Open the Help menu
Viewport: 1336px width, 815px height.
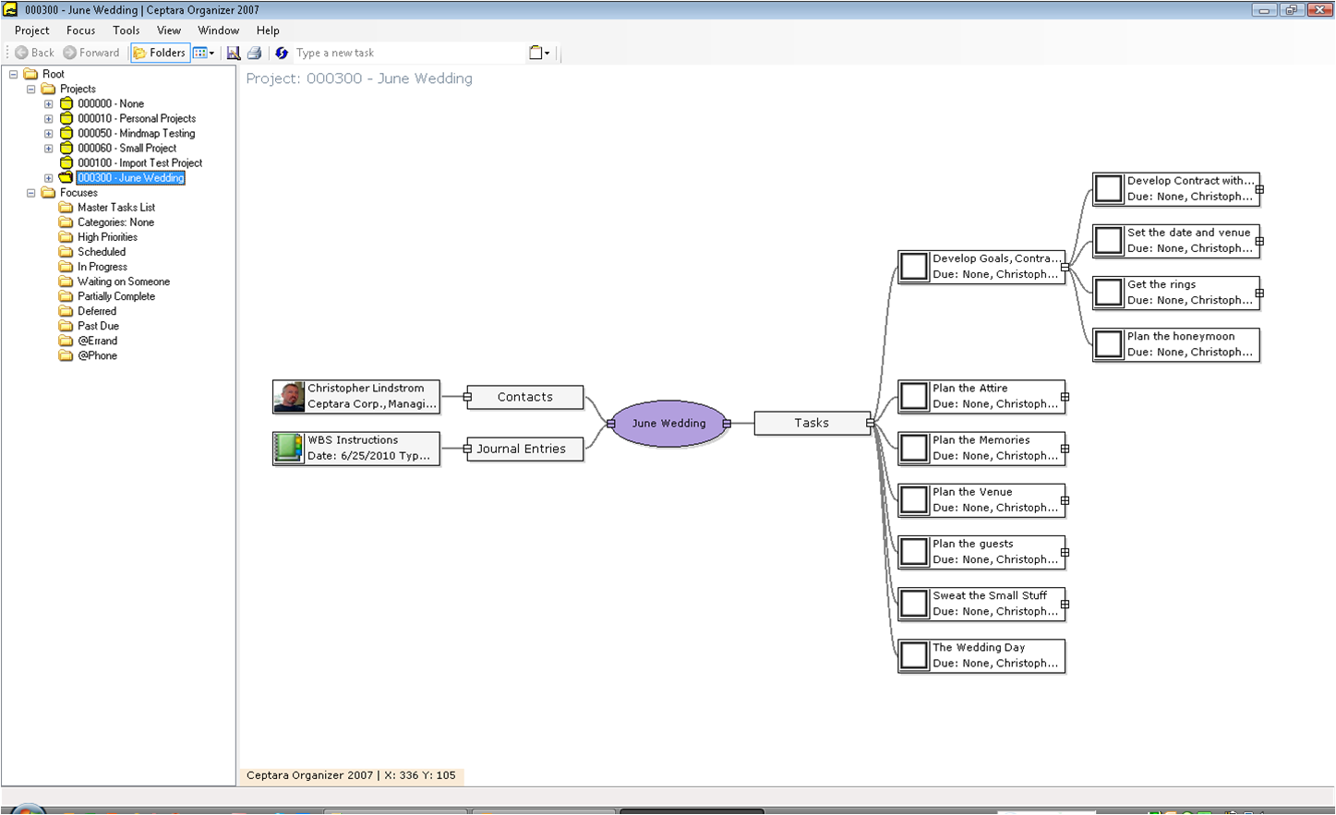(268, 30)
